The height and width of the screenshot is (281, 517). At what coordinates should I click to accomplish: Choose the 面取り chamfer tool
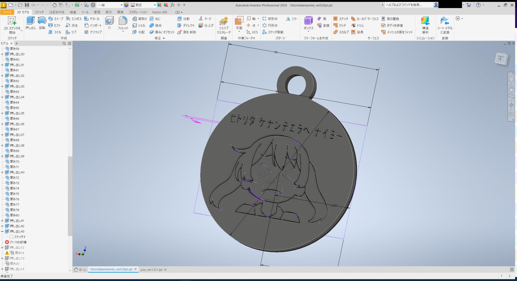[140, 19]
